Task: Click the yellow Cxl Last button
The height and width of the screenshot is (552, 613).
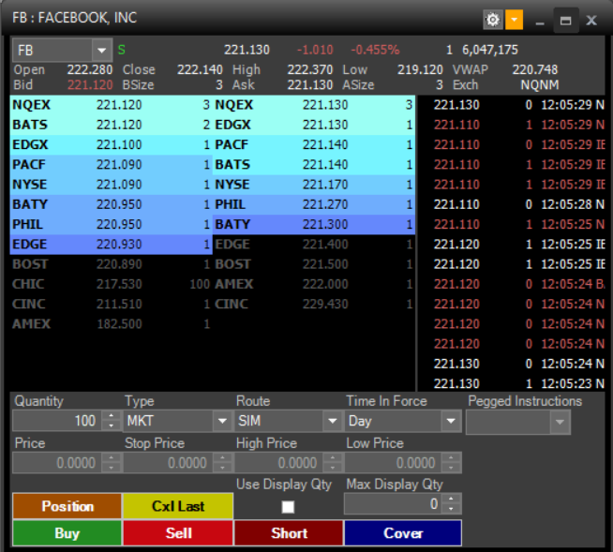Action: (x=178, y=506)
